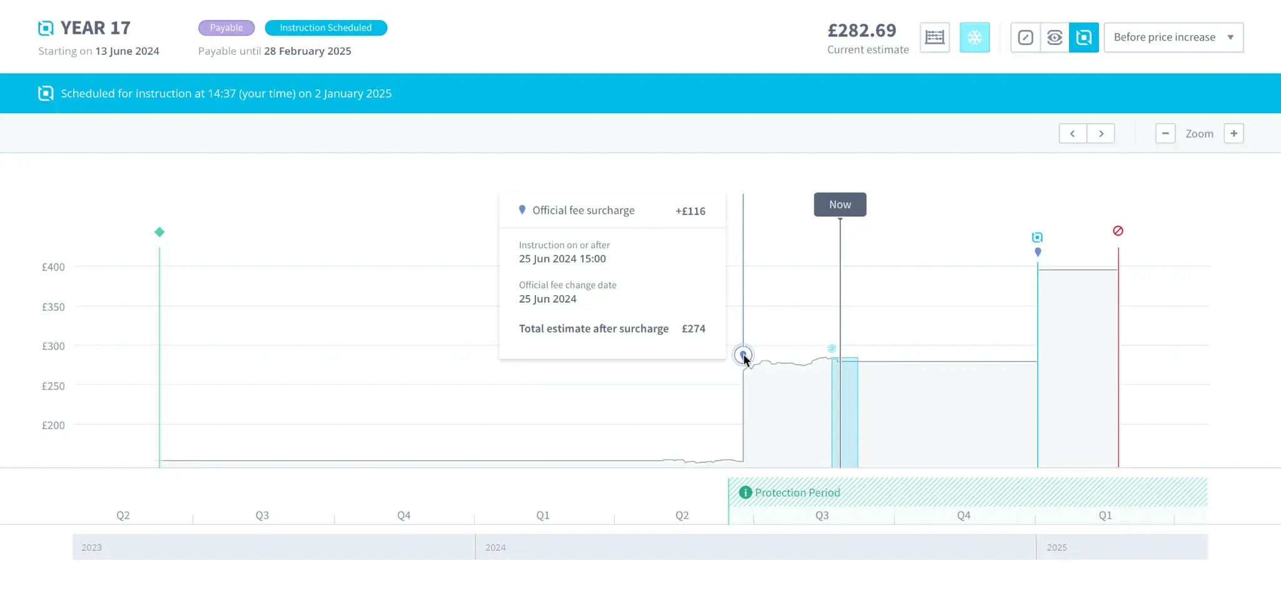Click the red prohibited deadline marker

(1118, 231)
